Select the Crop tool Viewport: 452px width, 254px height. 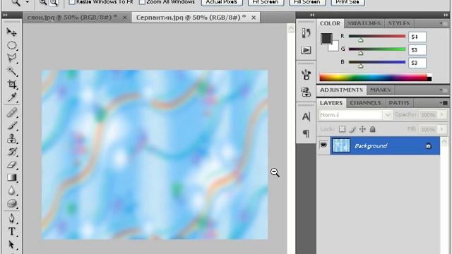pos(11,84)
